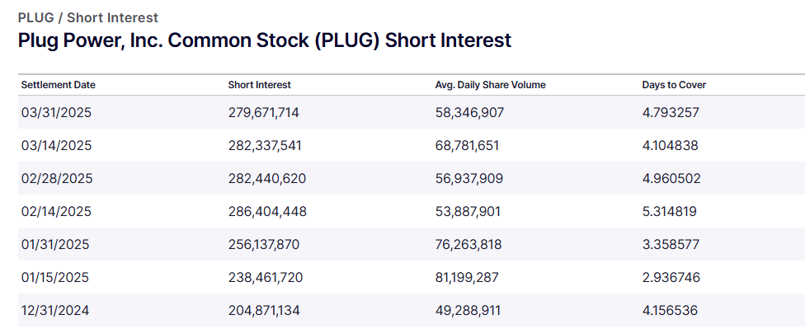Click days to cover value 2.936746
Viewport: 805px width, 329px height.
pyautogui.click(x=671, y=278)
